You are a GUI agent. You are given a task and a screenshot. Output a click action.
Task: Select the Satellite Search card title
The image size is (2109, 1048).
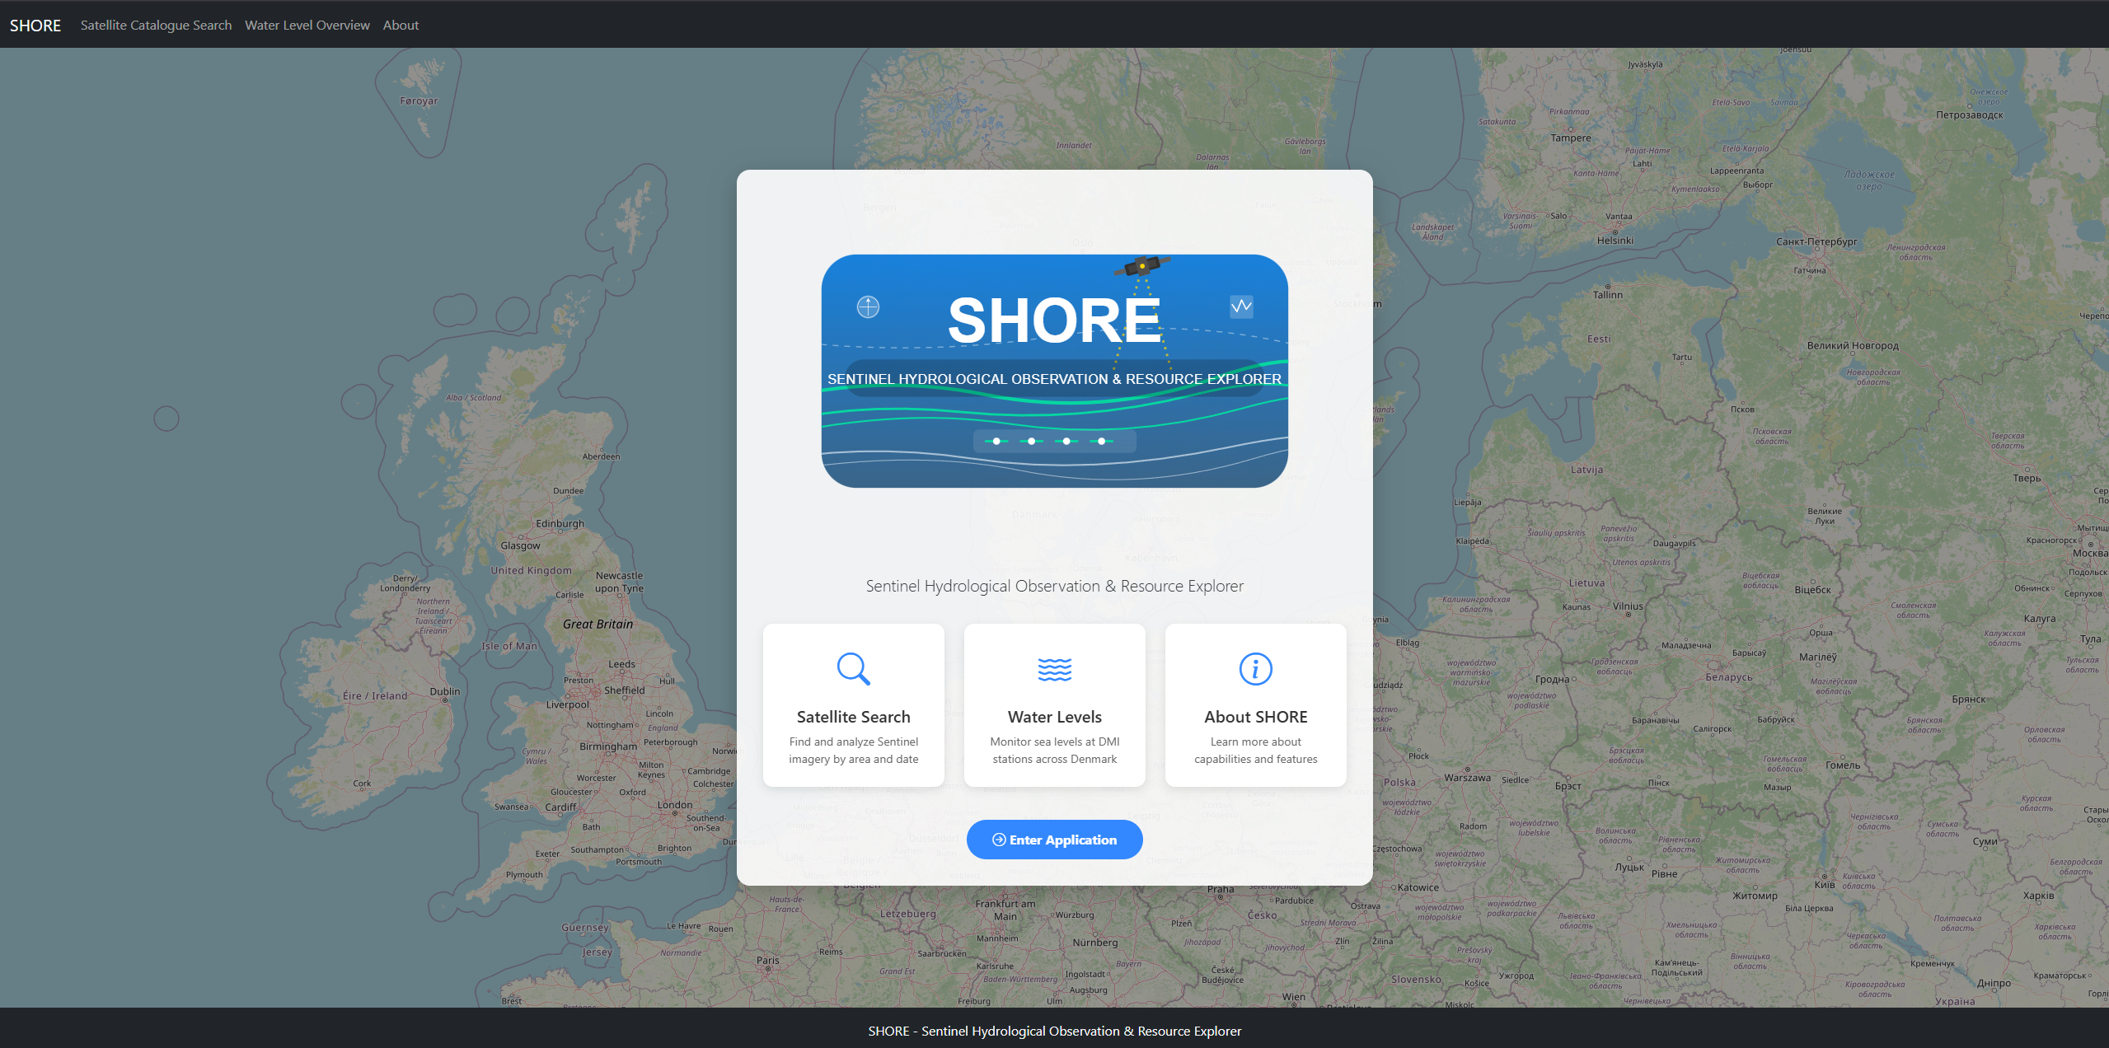(853, 717)
